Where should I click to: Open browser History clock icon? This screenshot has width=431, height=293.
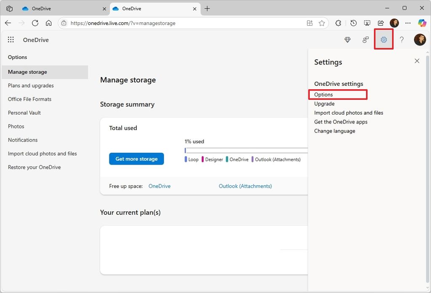[x=354, y=23]
